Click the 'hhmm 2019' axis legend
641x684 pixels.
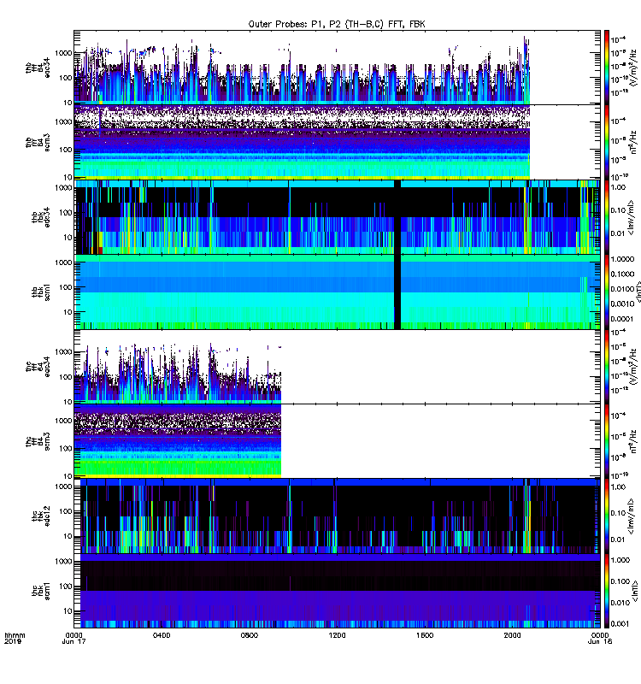15,638
